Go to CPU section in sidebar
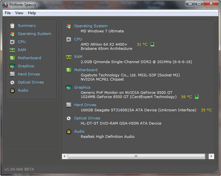The height and width of the screenshot is (176, 221). click(22, 42)
